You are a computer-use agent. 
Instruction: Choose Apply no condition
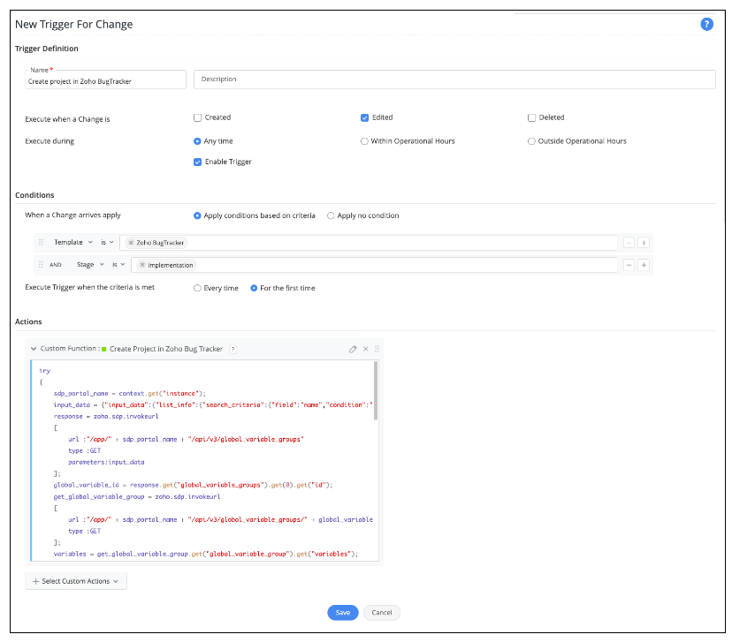[331, 215]
